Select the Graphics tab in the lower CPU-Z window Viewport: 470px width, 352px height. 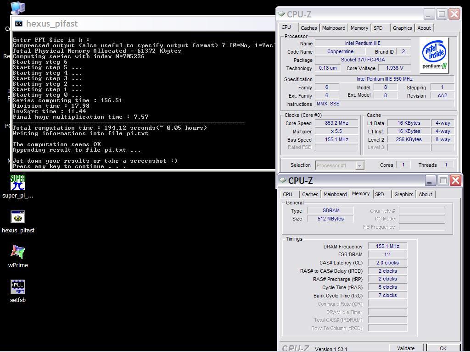pyautogui.click(x=404, y=194)
